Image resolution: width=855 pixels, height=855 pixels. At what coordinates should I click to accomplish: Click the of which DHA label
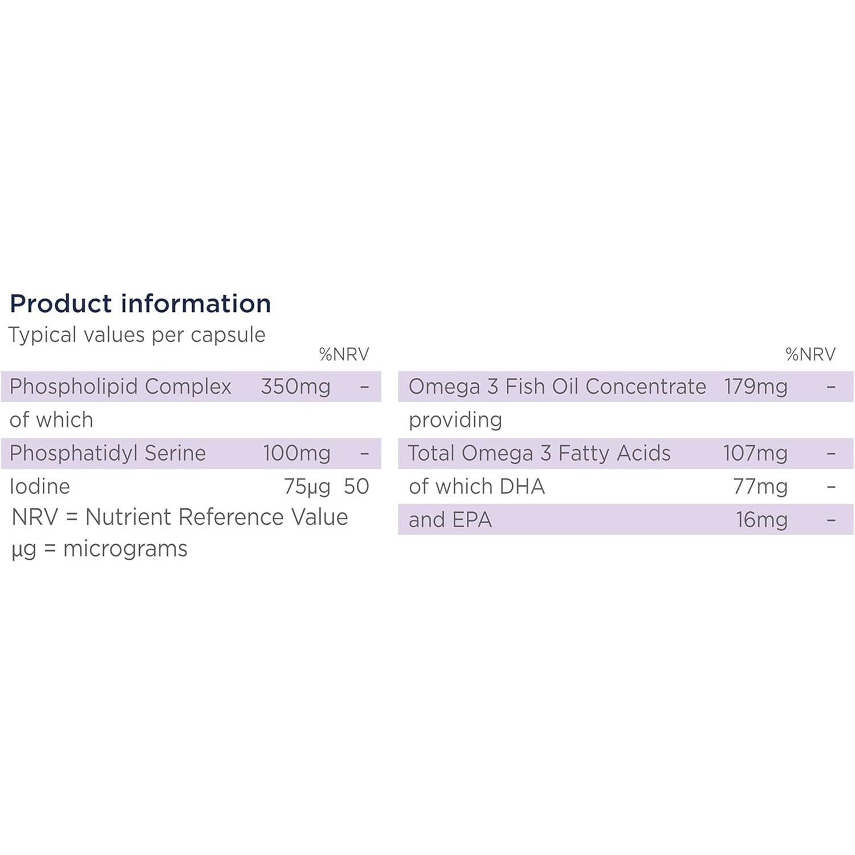click(x=477, y=486)
